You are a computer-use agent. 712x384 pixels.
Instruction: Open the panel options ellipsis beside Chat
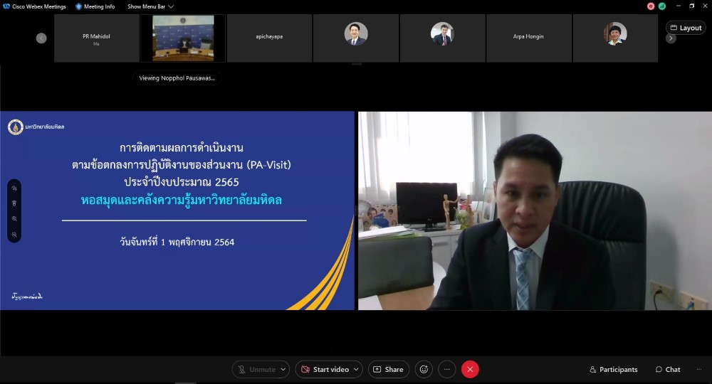pyautogui.click(x=699, y=369)
